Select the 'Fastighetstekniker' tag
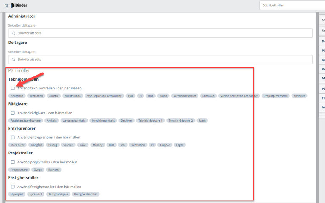This screenshot has height=203, width=325. (86, 194)
